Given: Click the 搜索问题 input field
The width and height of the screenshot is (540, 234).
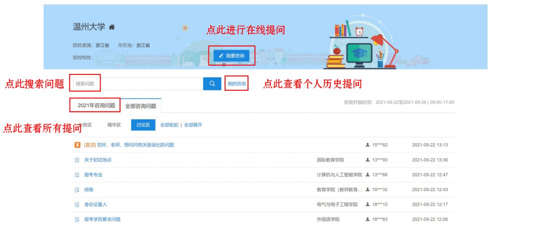Looking at the screenshot, I should (138, 83).
